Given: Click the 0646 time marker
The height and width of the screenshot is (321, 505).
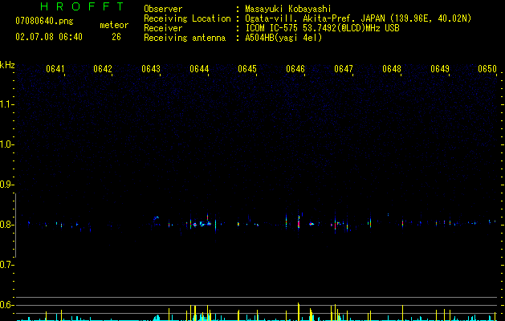Looking at the screenshot, I should tap(295, 69).
